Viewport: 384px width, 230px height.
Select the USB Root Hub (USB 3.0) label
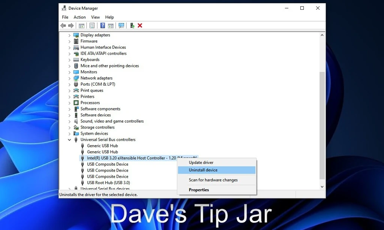coord(108,183)
